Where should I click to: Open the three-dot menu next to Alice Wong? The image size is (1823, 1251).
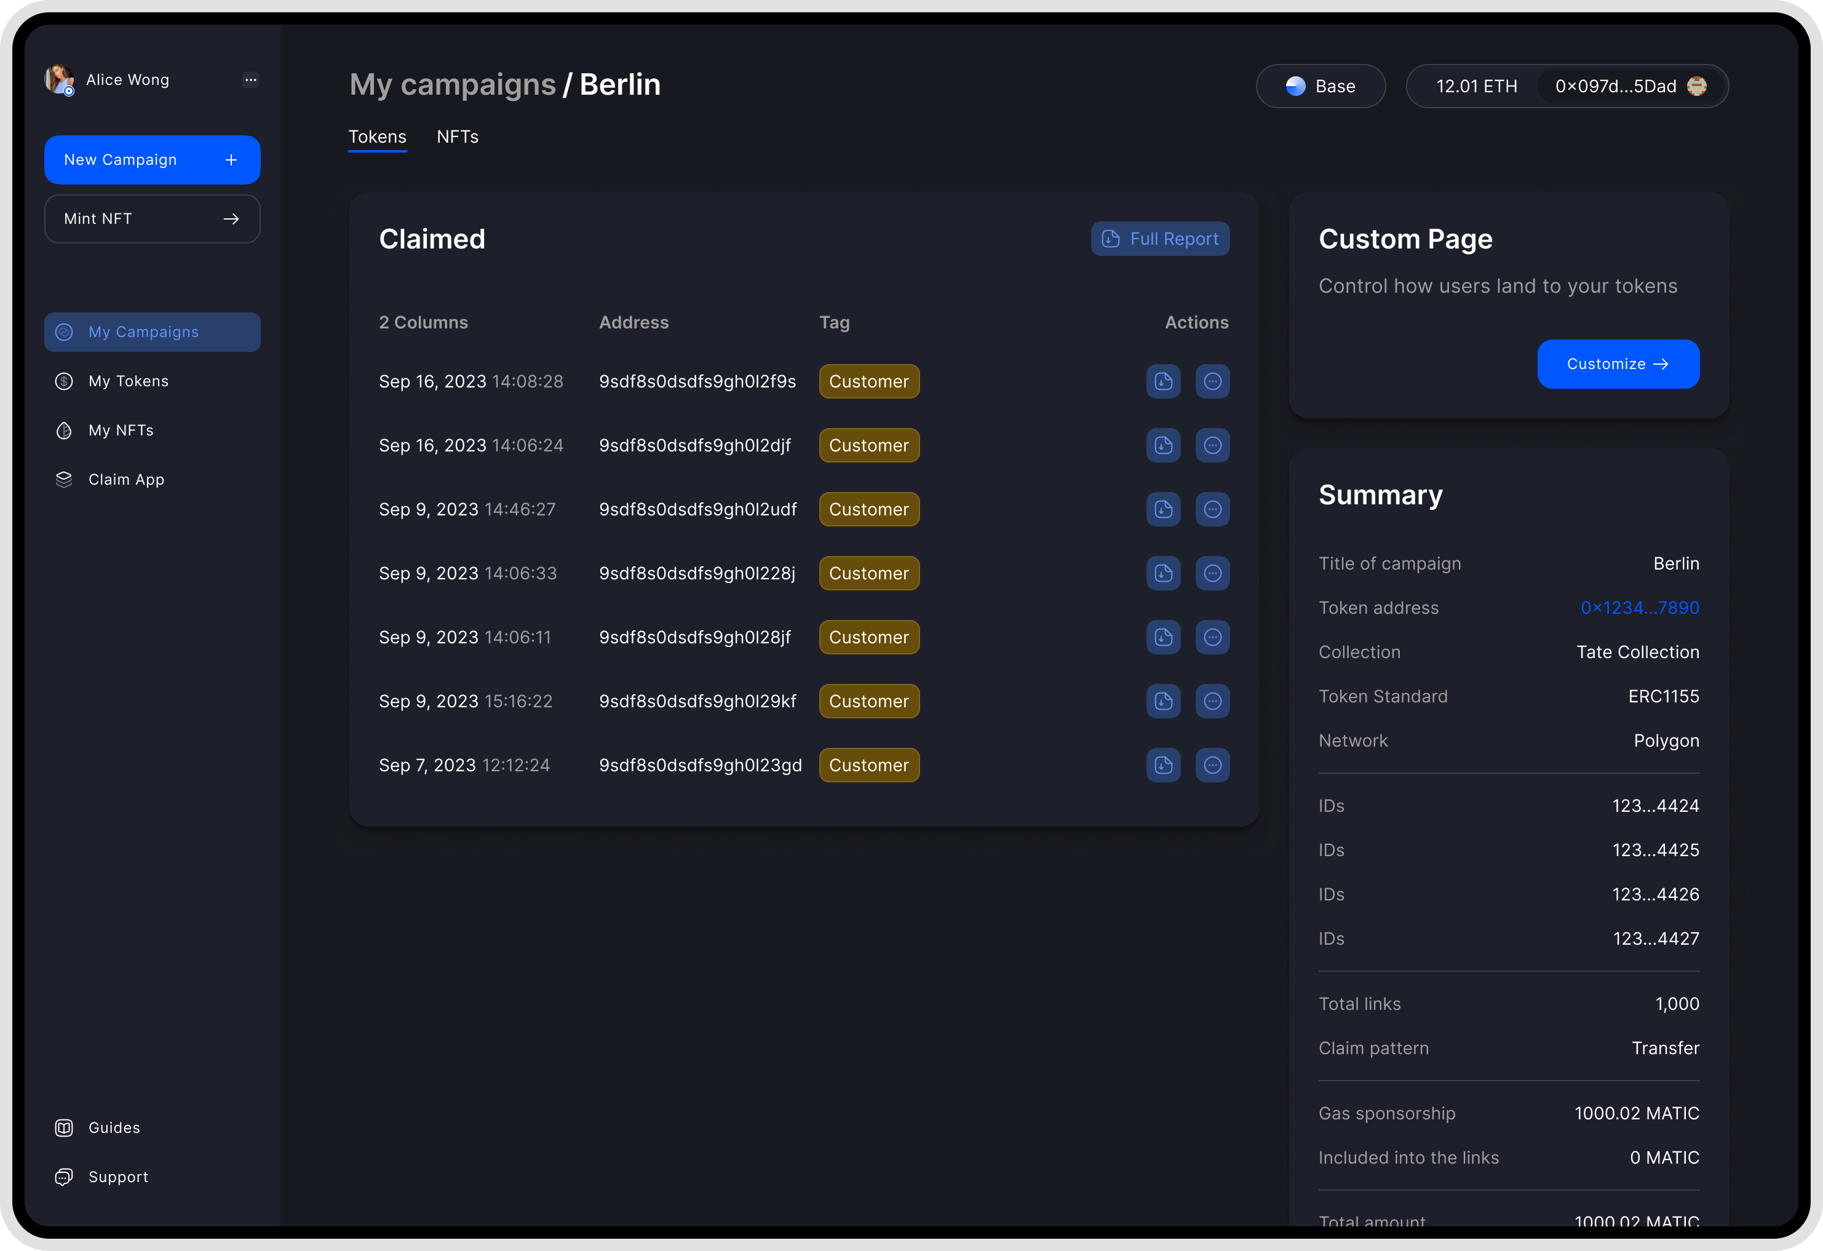[250, 80]
